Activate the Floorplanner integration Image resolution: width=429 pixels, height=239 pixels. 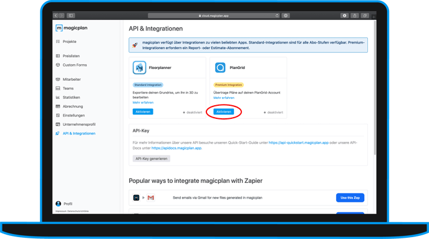tap(143, 111)
